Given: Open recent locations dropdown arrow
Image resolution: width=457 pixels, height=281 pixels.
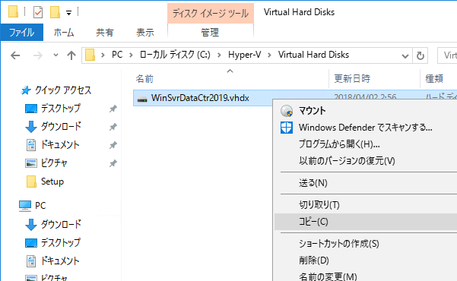Looking at the screenshot, I should 56,55.
